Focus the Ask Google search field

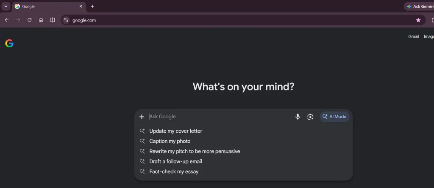(x=220, y=117)
